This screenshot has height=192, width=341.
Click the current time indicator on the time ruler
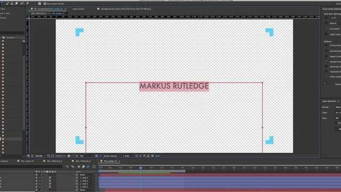[141, 168]
